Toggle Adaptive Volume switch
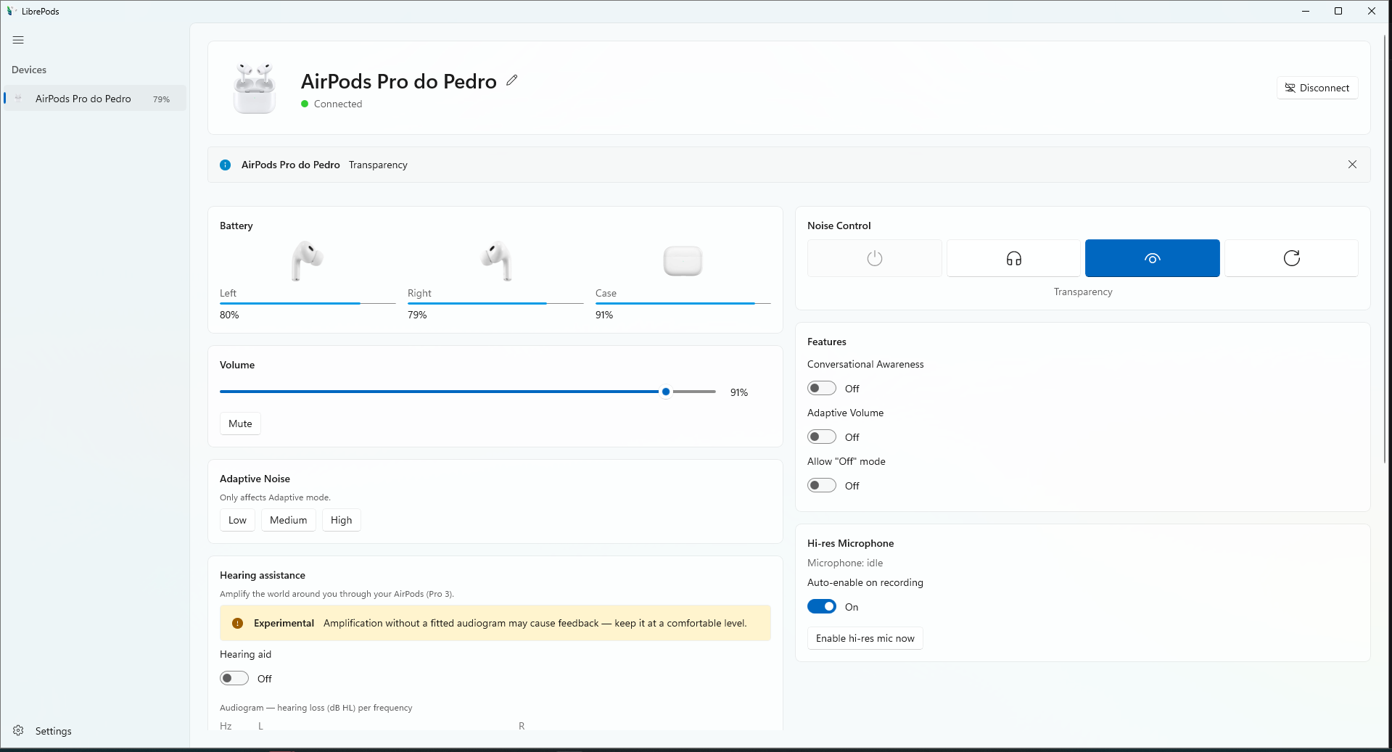 [x=822, y=437]
